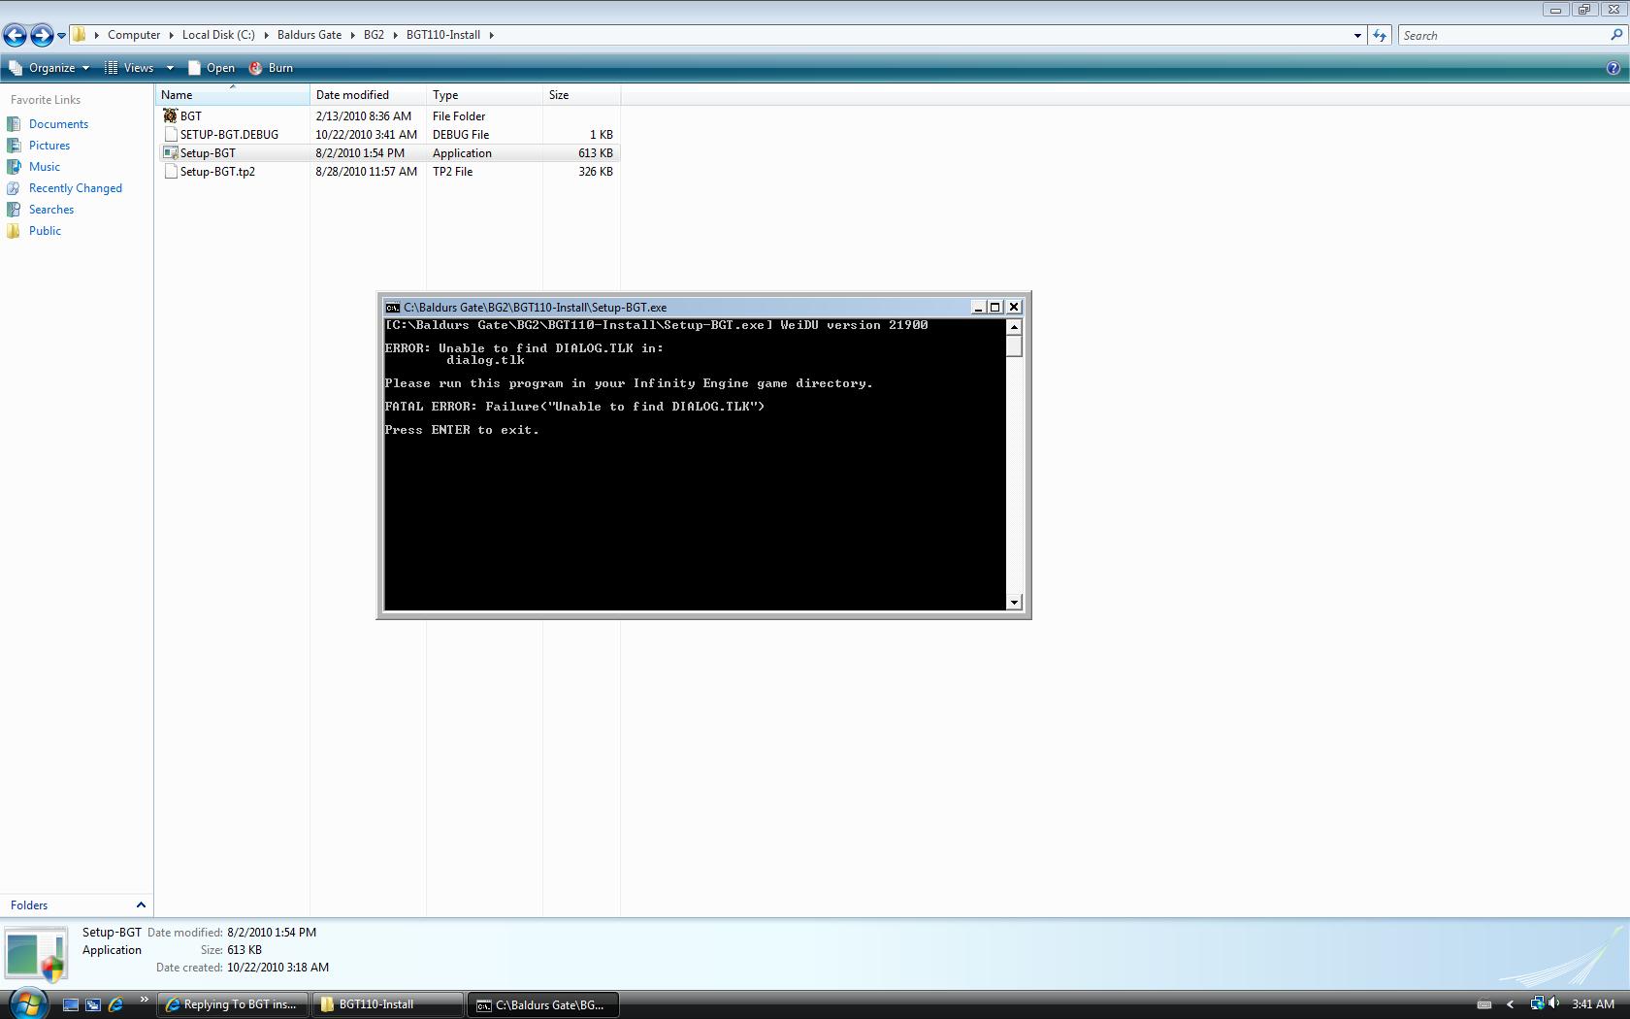Click the keyboard tray icon
Viewport: 1630px width, 1019px height.
point(1483,1004)
